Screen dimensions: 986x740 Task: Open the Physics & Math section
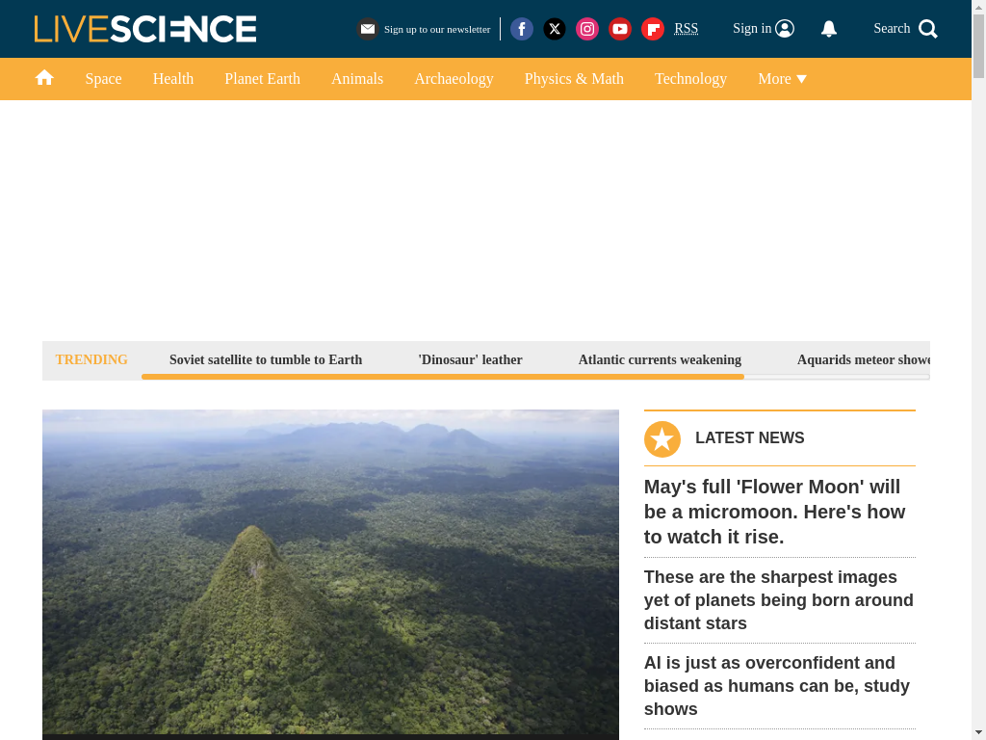click(574, 79)
